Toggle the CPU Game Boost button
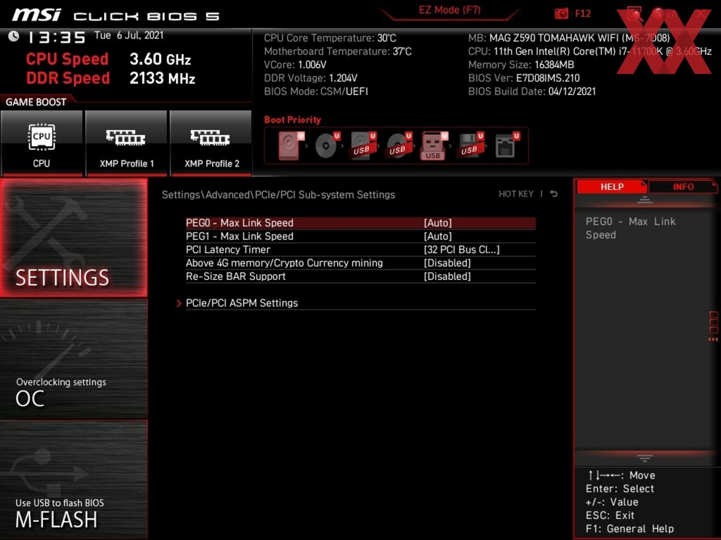 pos(42,143)
